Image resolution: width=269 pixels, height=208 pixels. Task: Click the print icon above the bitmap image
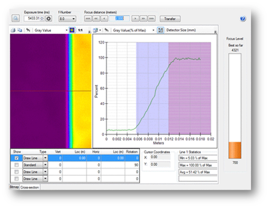coord(13,30)
